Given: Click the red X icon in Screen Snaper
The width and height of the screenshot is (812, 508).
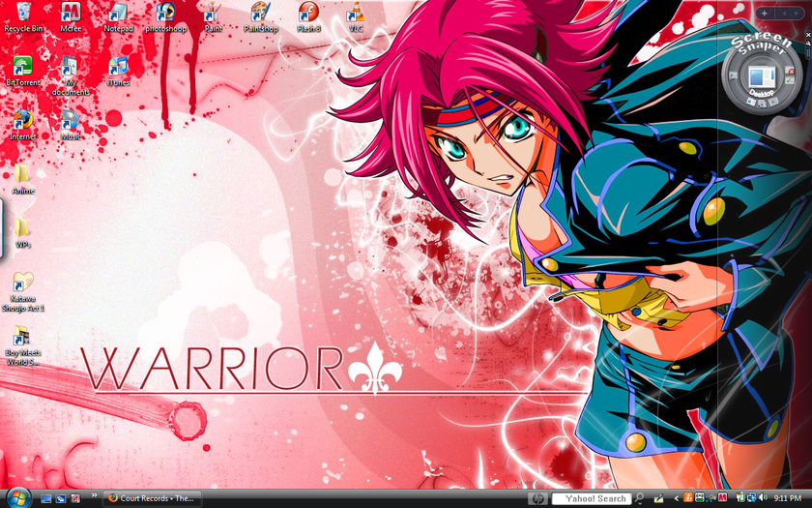Looking at the screenshot, I should pyautogui.click(x=791, y=71).
